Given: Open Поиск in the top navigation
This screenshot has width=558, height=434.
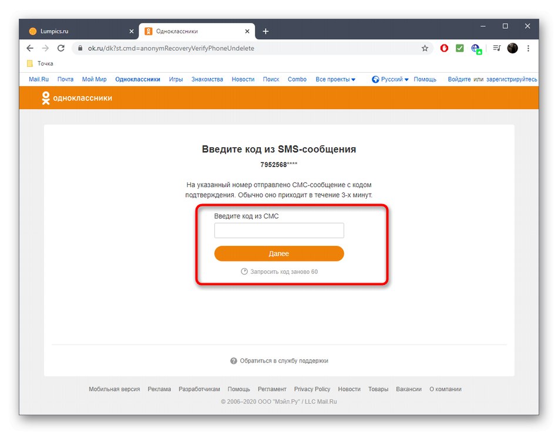Looking at the screenshot, I should 271,79.
